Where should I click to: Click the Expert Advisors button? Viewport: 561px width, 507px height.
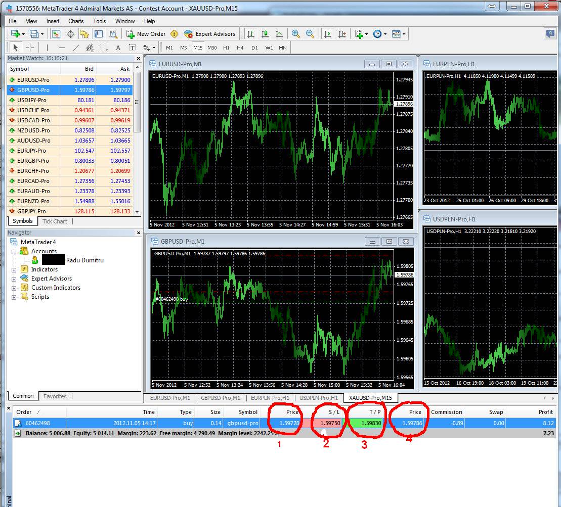coord(209,34)
